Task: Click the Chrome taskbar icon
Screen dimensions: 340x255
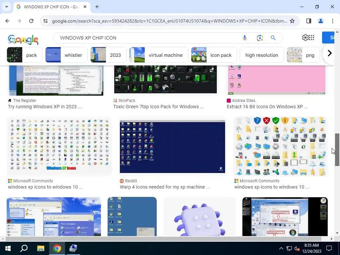Action: pos(57,248)
